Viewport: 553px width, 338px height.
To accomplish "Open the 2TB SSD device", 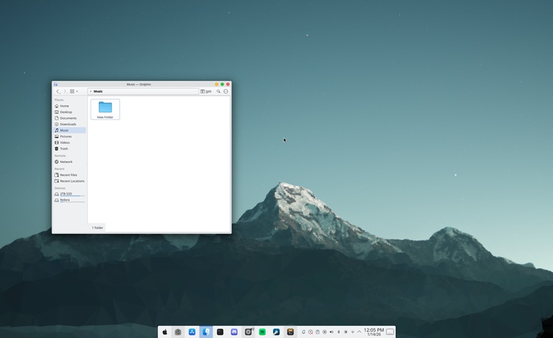I will [x=66, y=193].
